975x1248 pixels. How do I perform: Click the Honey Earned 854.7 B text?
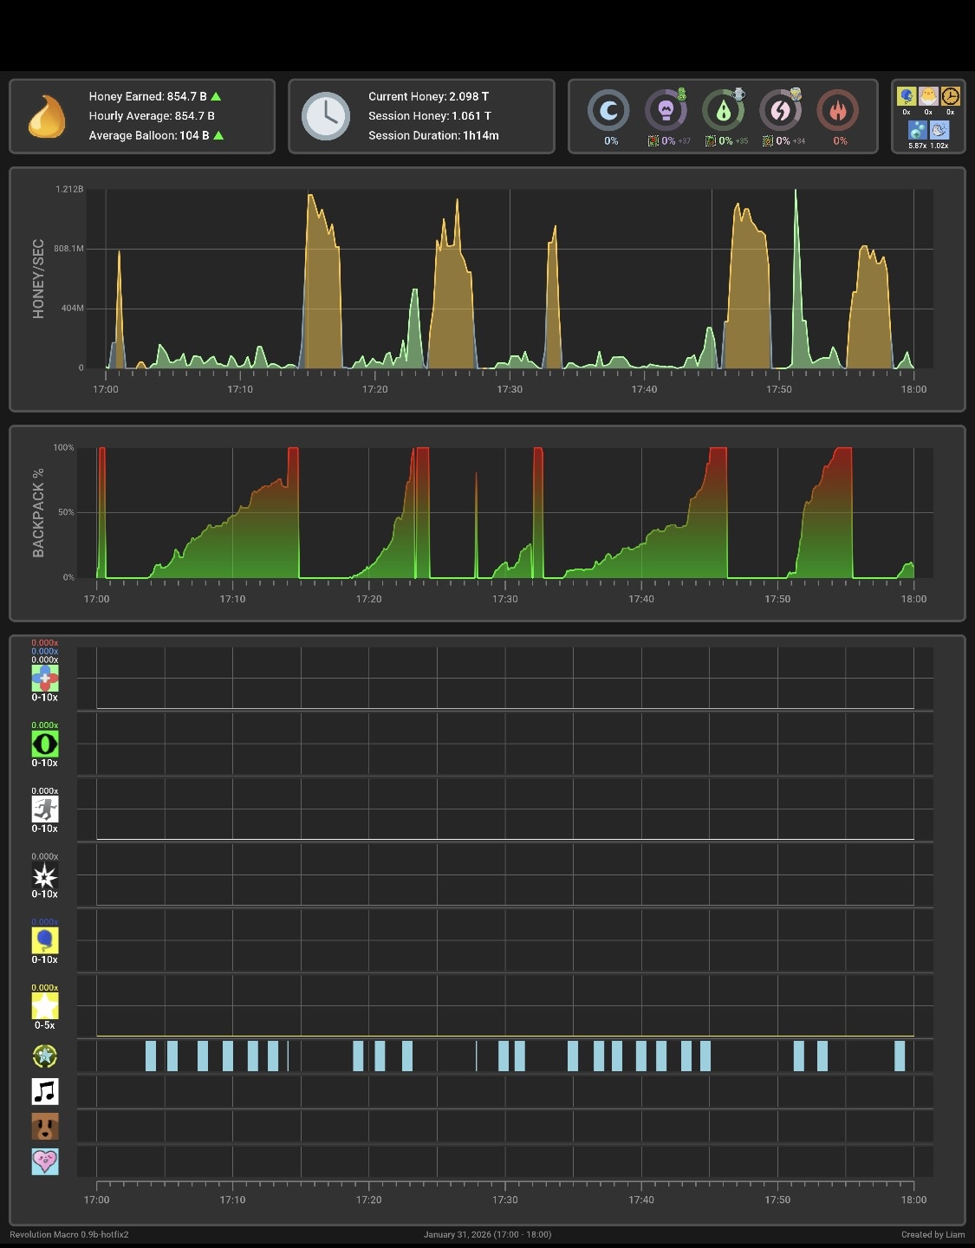pos(147,96)
